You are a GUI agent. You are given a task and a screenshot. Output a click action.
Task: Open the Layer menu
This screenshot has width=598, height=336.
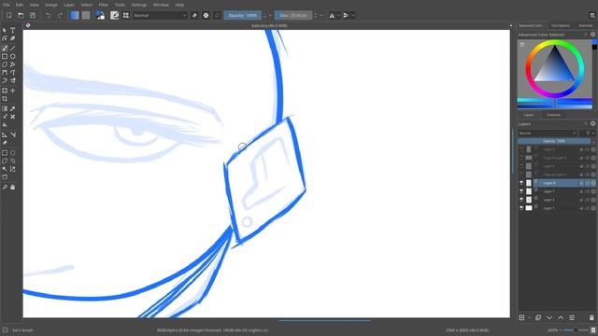[69, 5]
